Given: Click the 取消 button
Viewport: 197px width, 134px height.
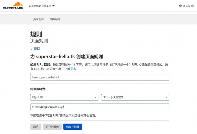Looking at the screenshot, I should (36, 127).
